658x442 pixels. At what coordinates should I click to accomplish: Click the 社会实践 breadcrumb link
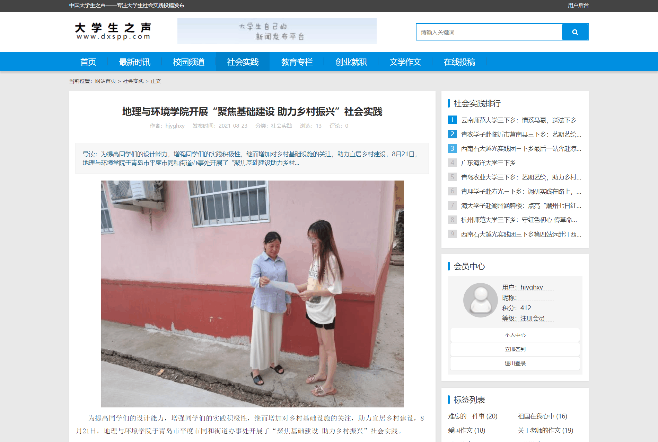[x=133, y=81]
